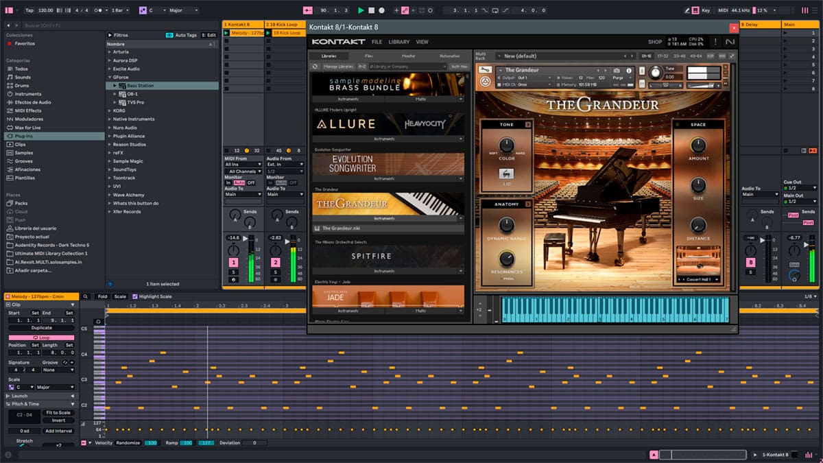This screenshot has height=463, width=823.
Task: Activate track 2 pink number button
Action: tap(275, 263)
